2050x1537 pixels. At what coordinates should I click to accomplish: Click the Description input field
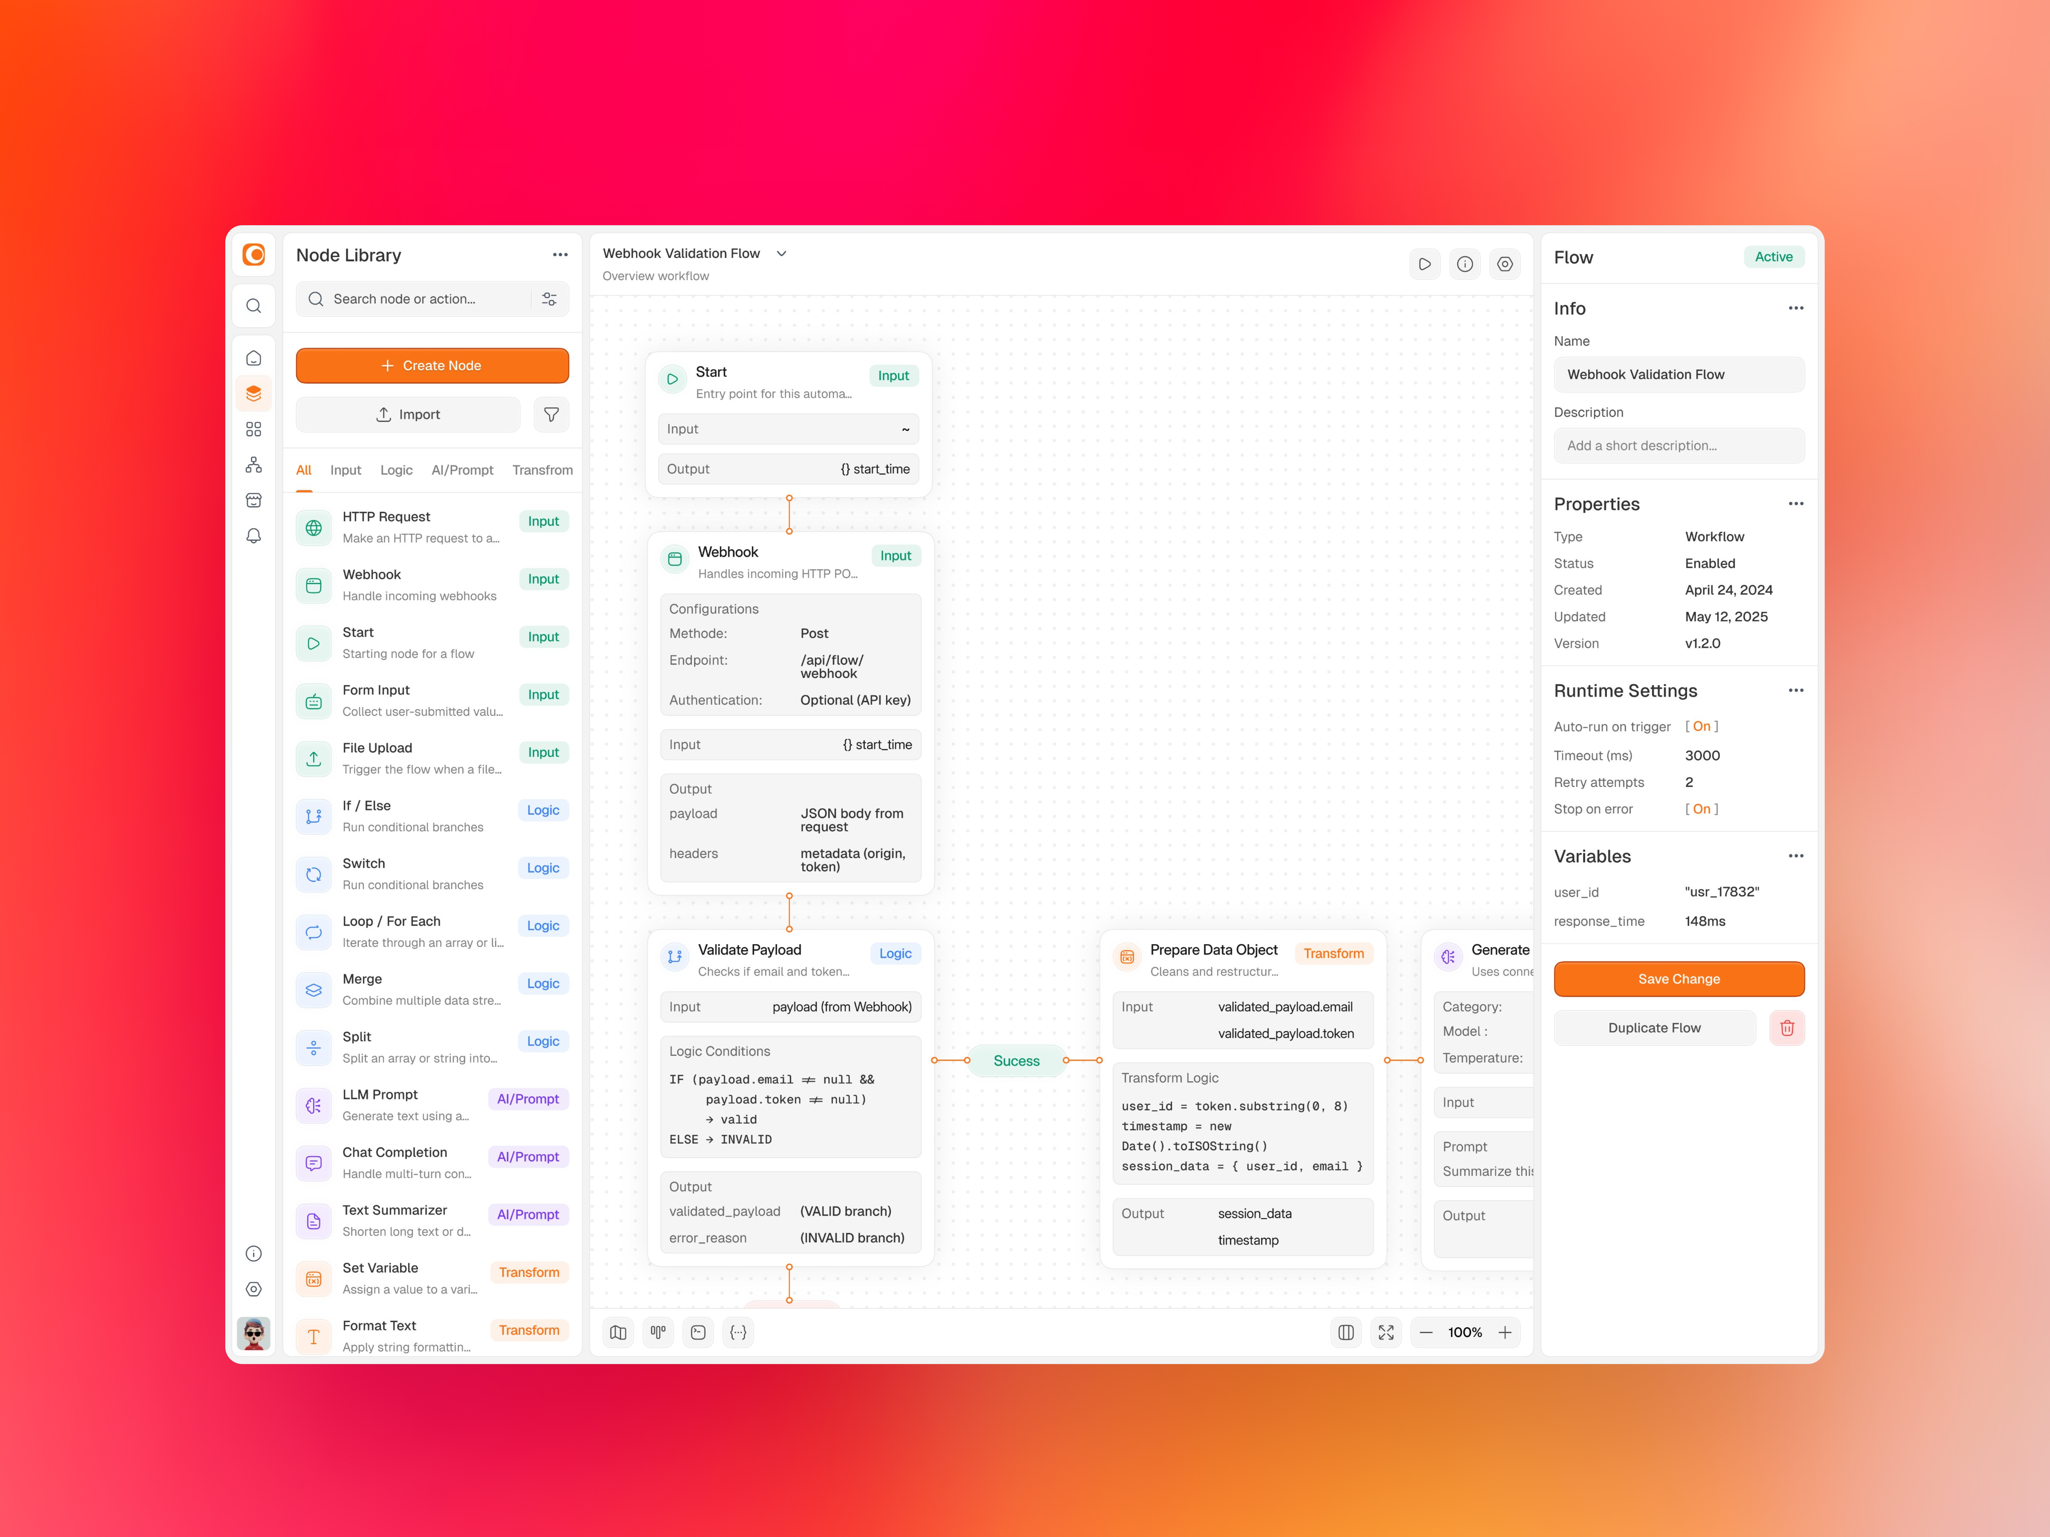coord(1678,446)
